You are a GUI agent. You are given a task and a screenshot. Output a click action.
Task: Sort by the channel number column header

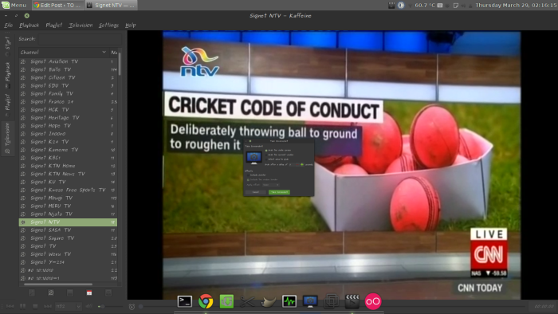tap(113, 53)
